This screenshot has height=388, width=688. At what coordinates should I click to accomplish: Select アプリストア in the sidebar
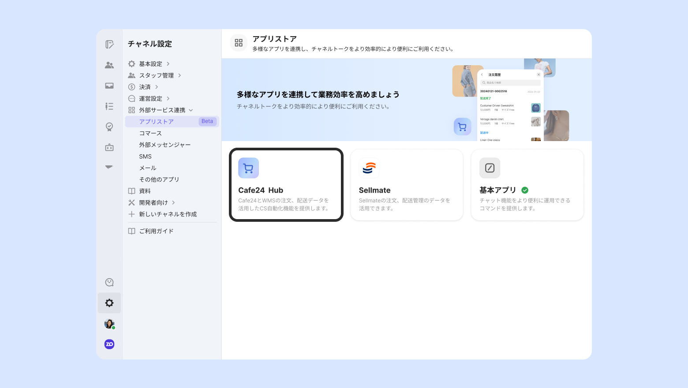pos(172,122)
